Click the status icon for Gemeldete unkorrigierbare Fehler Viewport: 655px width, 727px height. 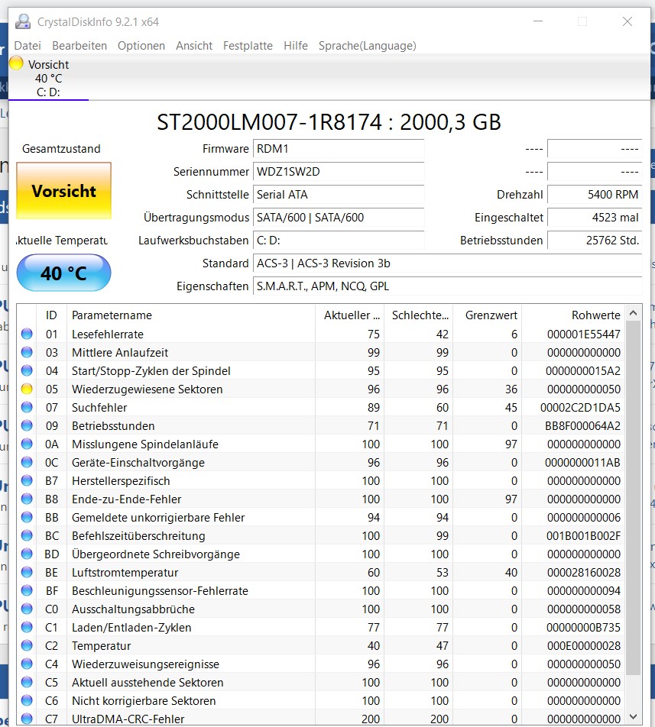(x=27, y=517)
